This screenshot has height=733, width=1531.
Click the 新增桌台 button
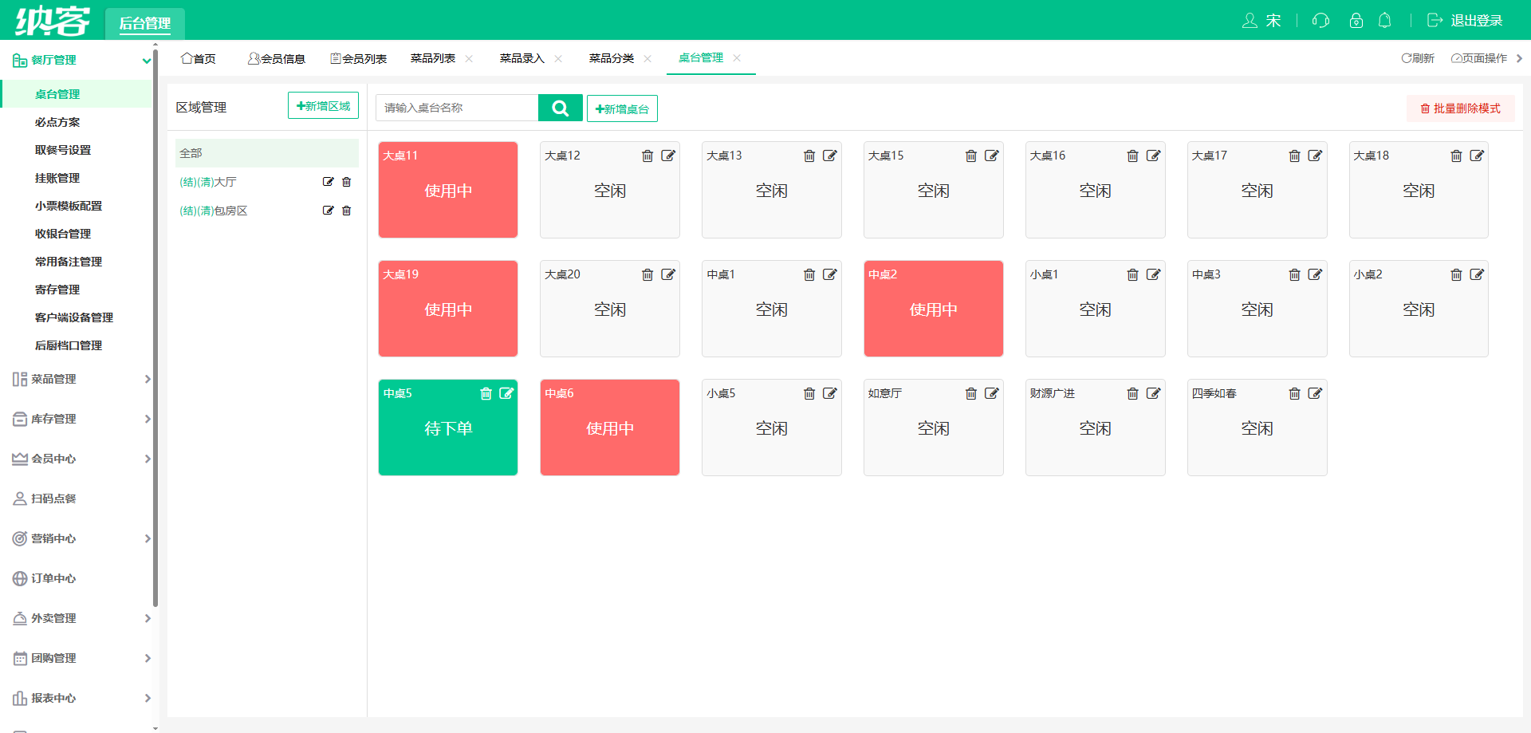622,108
